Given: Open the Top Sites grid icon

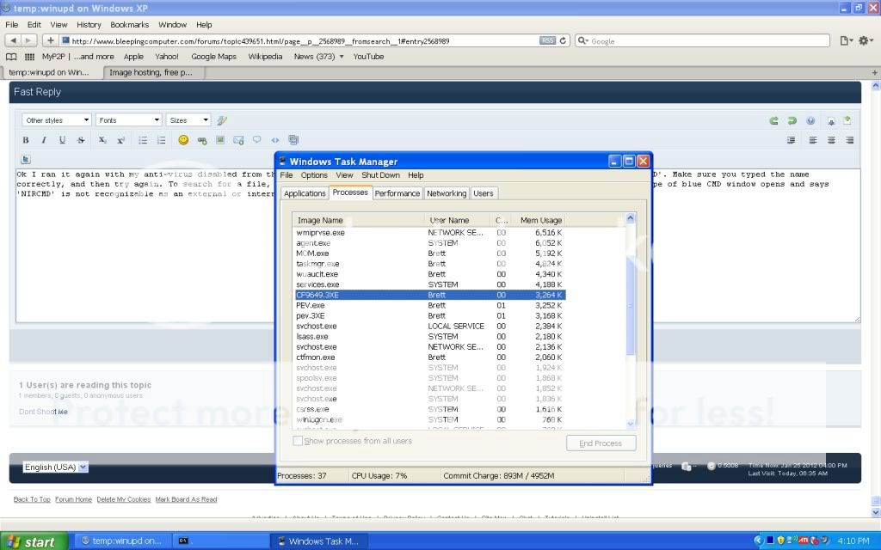Looking at the screenshot, I should [29, 57].
